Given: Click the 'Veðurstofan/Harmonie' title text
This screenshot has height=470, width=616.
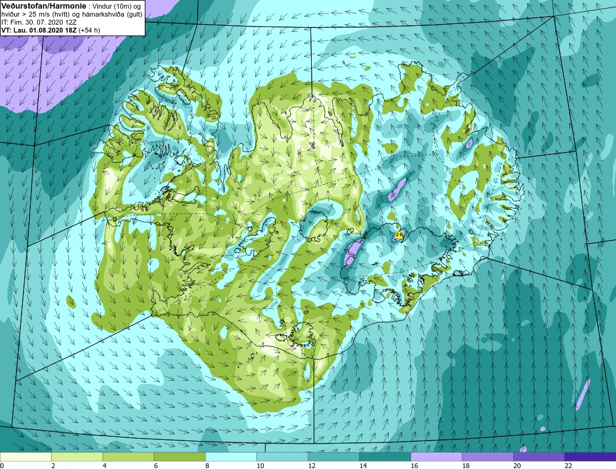Looking at the screenshot, I should pyautogui.click(x=43, y=6).
